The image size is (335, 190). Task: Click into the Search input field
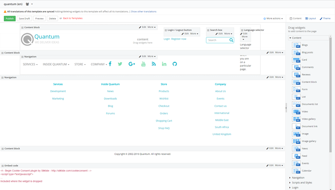217,40
